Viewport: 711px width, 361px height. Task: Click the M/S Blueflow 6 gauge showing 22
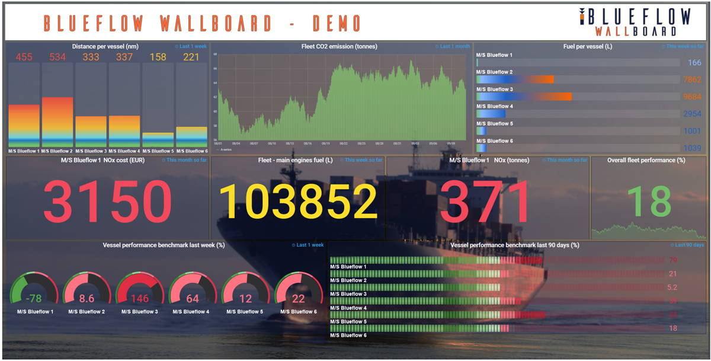click(298, 292)
